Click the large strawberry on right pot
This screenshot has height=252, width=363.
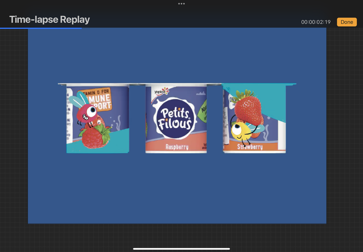[248, 107]
